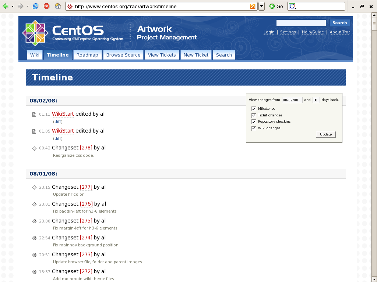Viewport: 377px width, 282px height.
Task: Open changeset [278] link
Action: pyautogui.click(x=86, y=148)
